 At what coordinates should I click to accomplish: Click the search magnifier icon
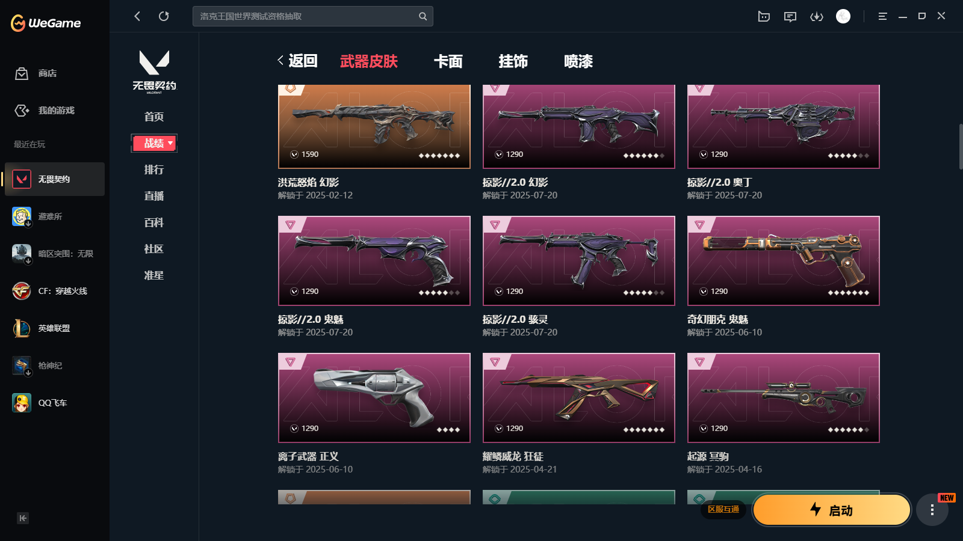pos(423,16)
